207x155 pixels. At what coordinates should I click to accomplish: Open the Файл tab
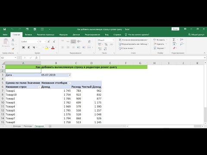[5, 34]
